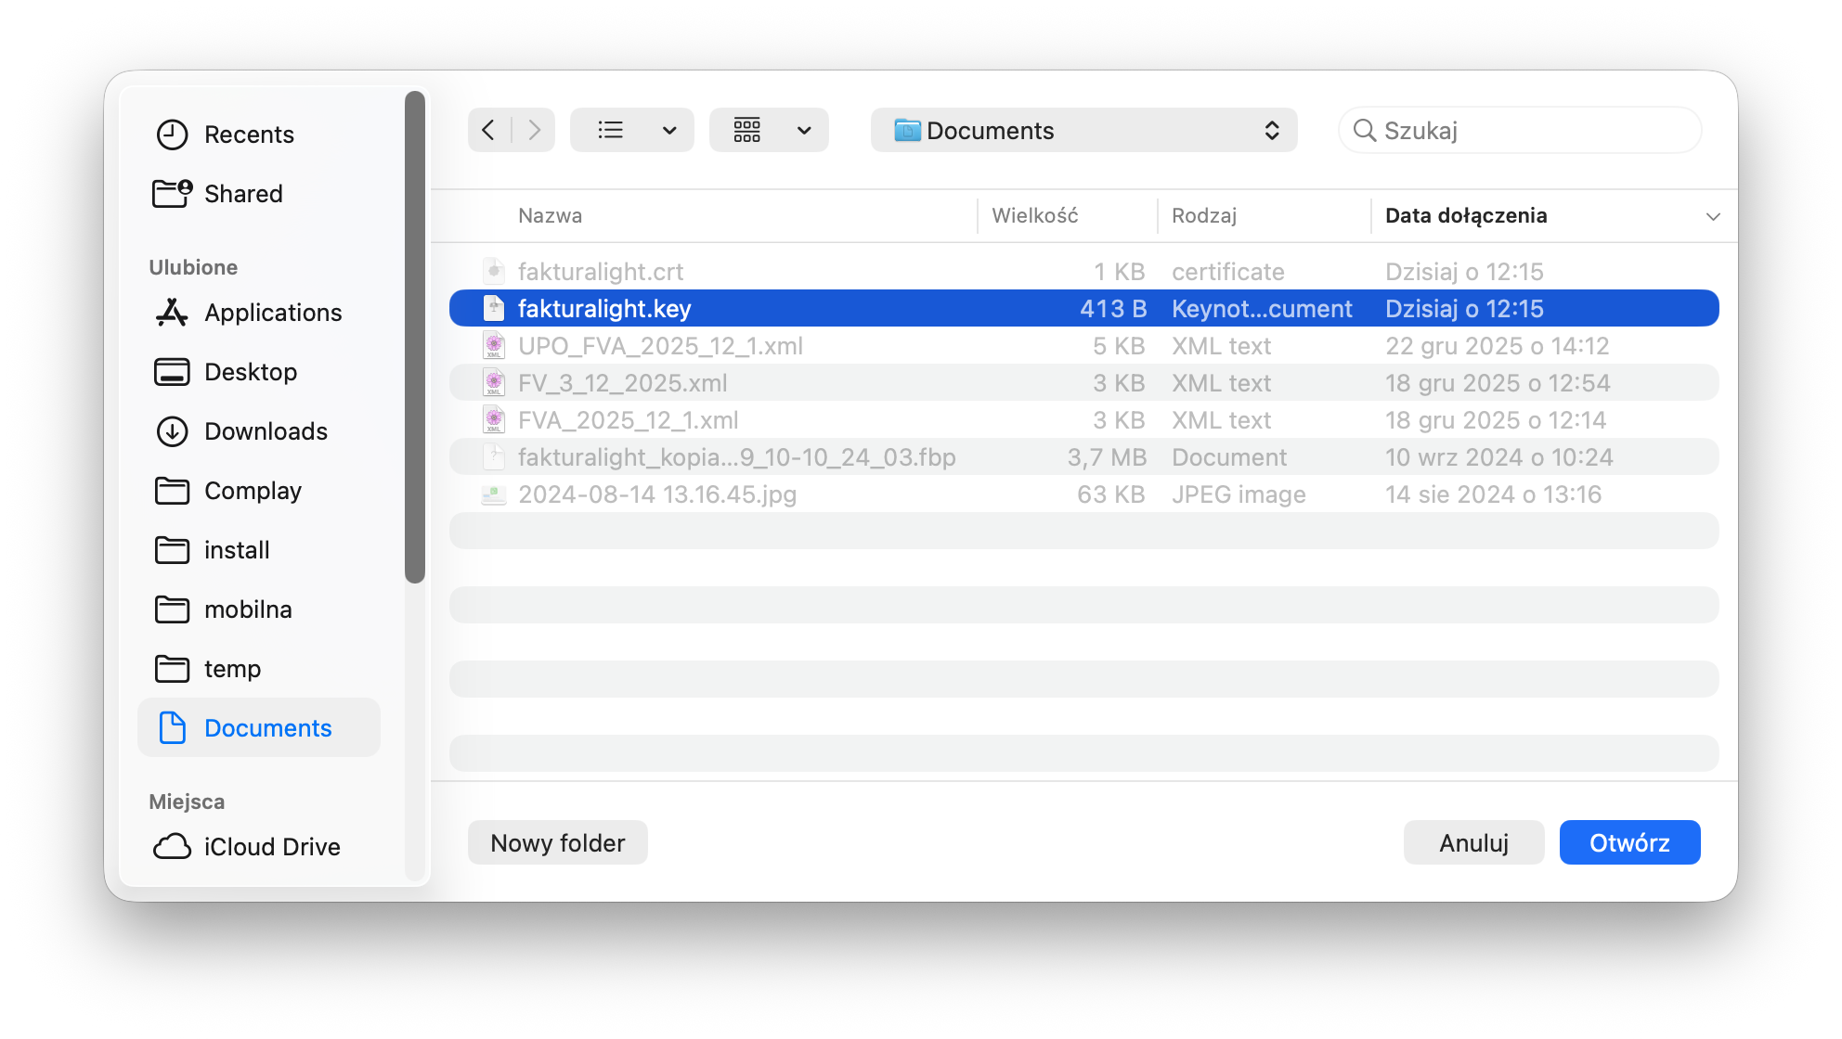Expand the view mode dropdown chevron

pyautogui.click(x=669, y=130)
